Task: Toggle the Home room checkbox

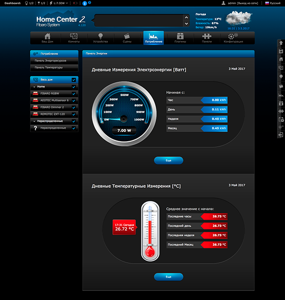Action: click(x=74, y=87)
